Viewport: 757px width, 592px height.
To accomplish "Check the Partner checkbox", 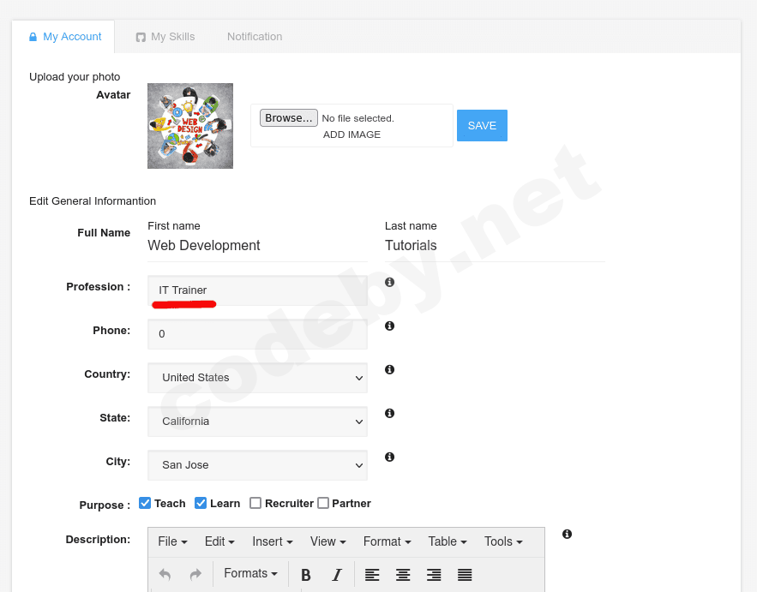I will pos(322,503).
